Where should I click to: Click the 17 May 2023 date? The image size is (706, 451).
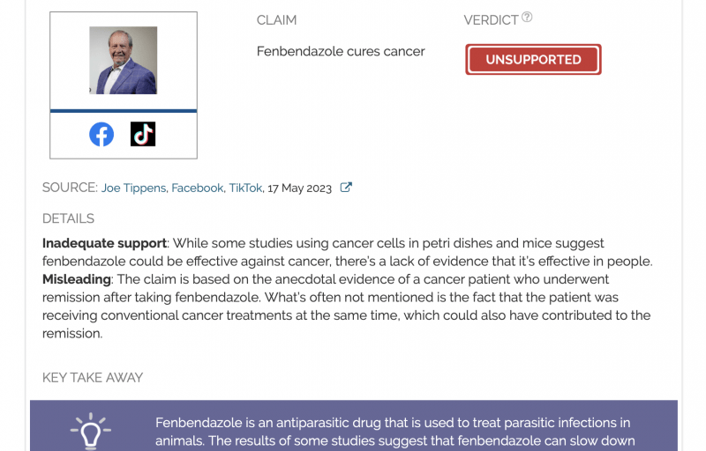[x=299, y=188]
